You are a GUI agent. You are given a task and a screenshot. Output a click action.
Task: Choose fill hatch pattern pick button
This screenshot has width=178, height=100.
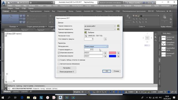click(x=105, y=56)
